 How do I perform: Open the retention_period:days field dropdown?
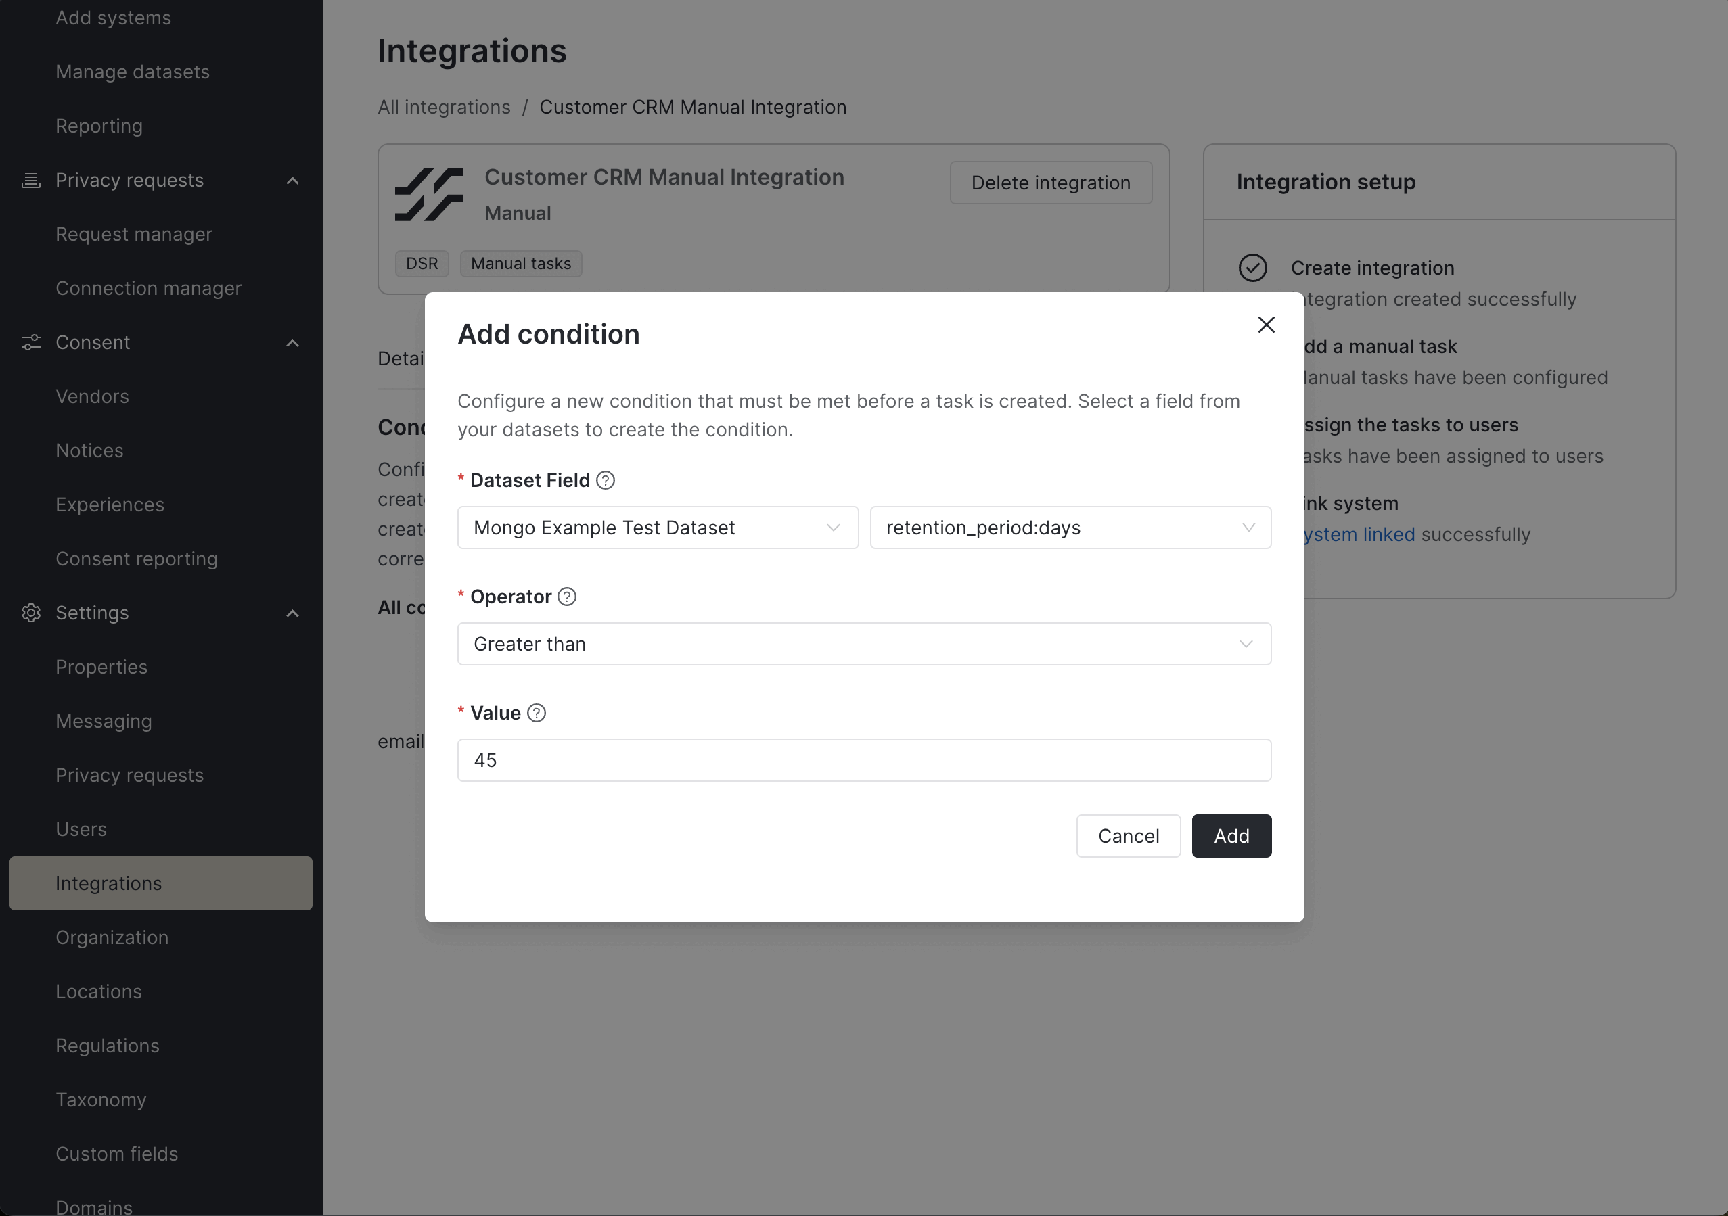(1070, 528)
